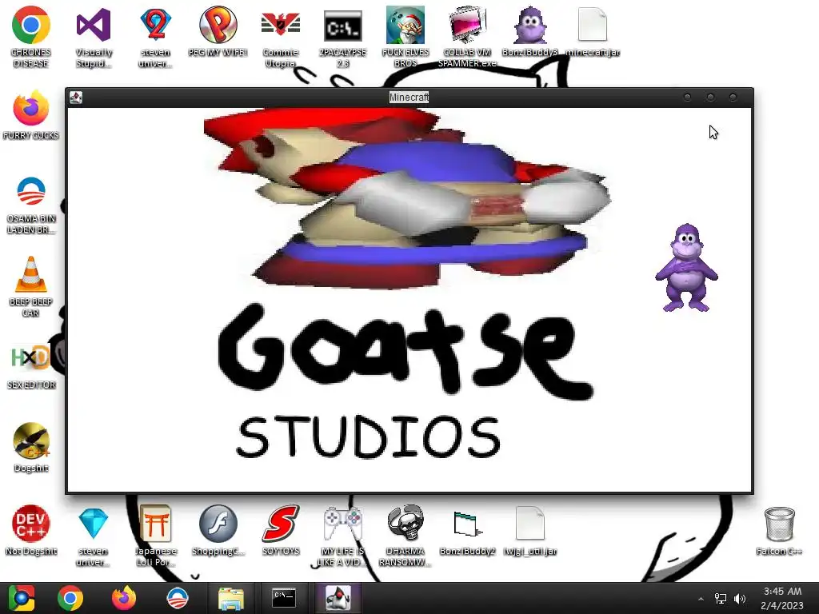
Task: Select the lwjgl_util.jar file on desktop
Action: click(529, 530)
